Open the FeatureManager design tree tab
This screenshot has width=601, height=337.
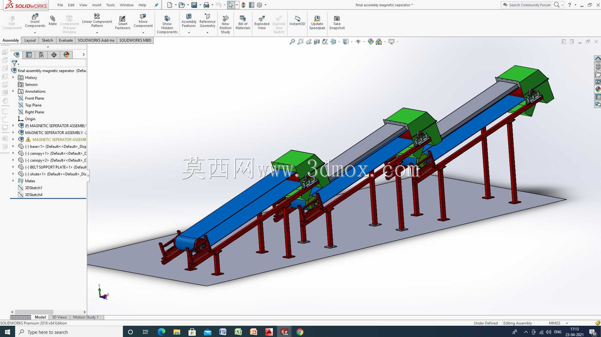[16, 55]
